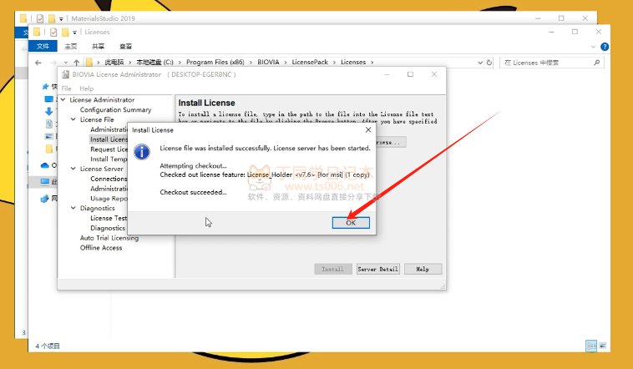The height and width of the screenshot is (369, 633).
Task: Open Help from the Install License panel
Action: coord(423,269)
